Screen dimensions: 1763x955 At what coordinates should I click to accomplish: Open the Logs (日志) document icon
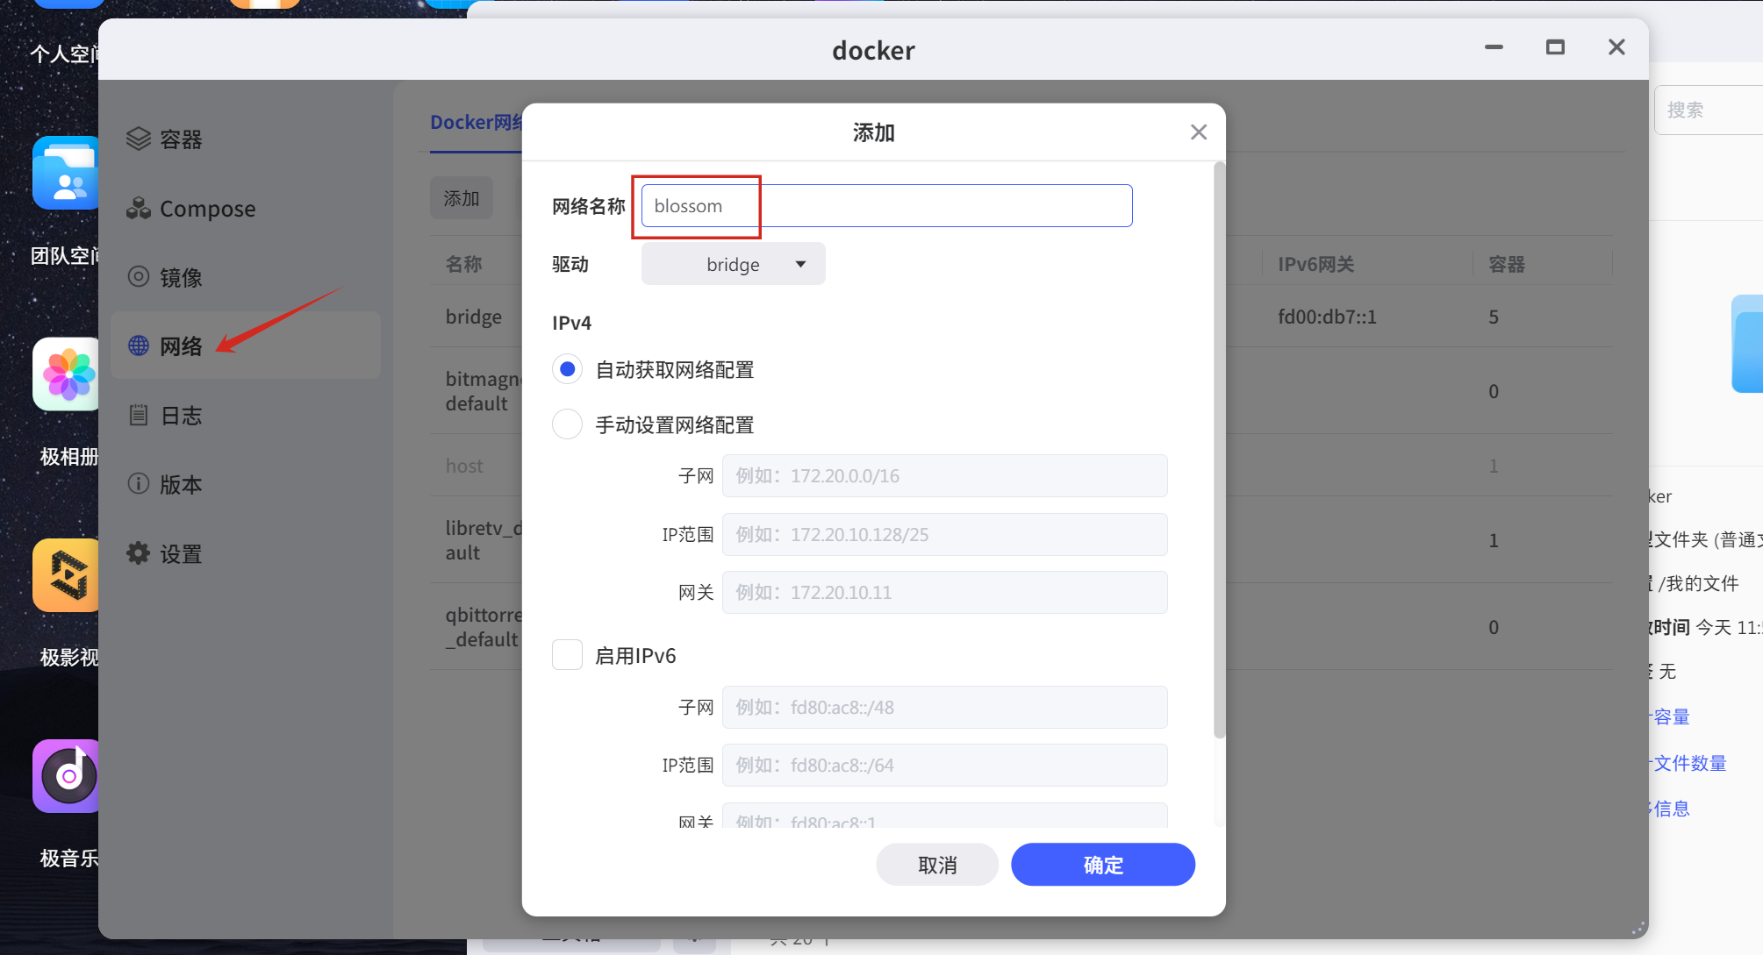point(139,415)
